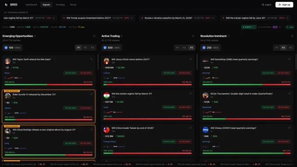Image resolution: width=297 pixels, height=167 pixels.
Task: Click Yes/No probability bar on Taylor Swift card
Action: tap(48, 85)
